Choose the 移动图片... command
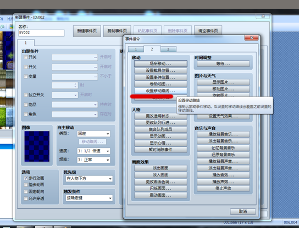 [x=223, y=89]
